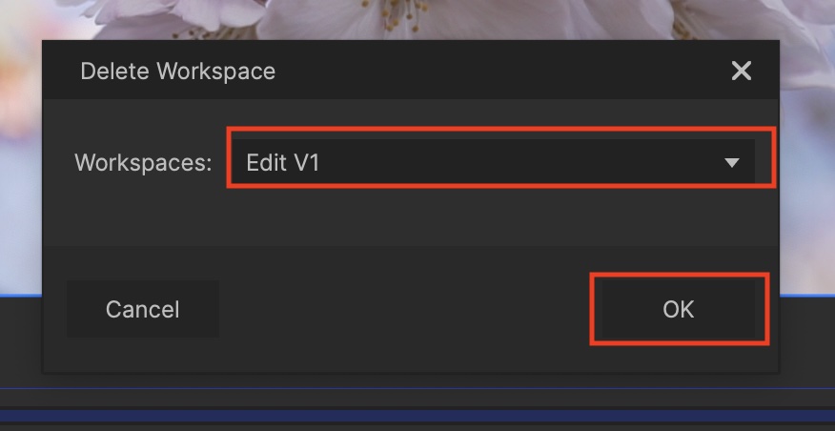Click the cherry blossom preview behind dialog

click(381, 17)
